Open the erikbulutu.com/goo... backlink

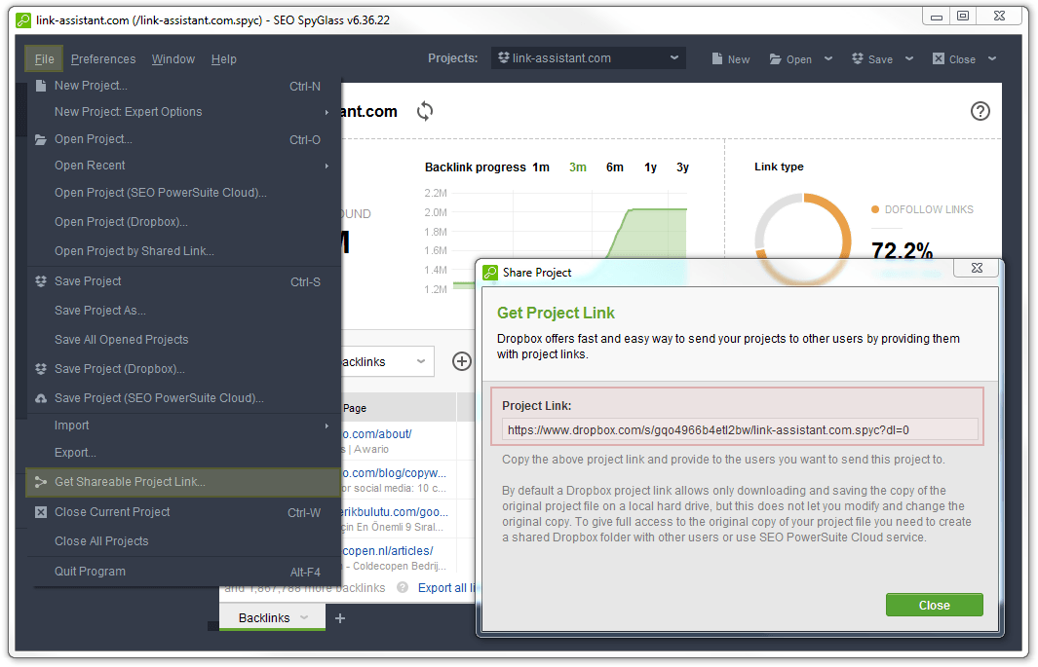click(x=395, y=511)
